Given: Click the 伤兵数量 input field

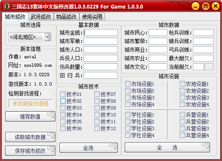Looking at the screenshot, I should click(x=101, y=67).
